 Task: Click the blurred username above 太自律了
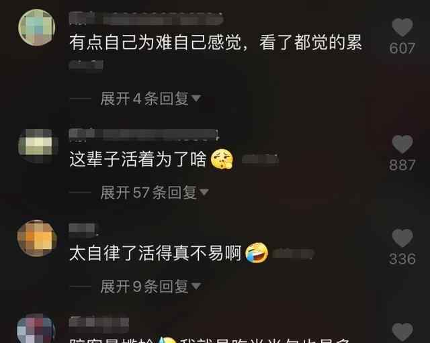coord(83,230)
